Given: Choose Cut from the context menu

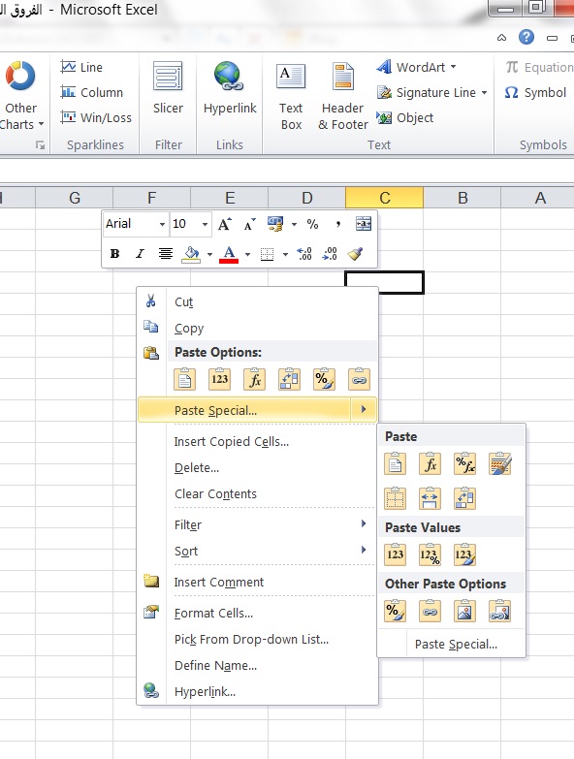Looking at the screenshot, I should 258,302.
